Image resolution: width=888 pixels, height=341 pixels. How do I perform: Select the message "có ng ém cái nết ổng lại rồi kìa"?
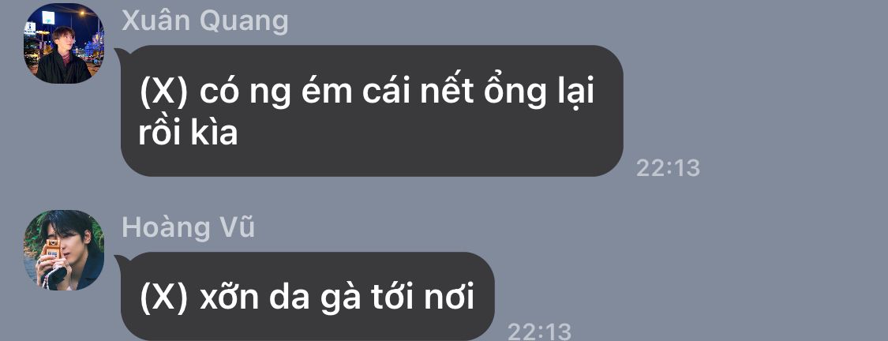click(x=372, y=111)
